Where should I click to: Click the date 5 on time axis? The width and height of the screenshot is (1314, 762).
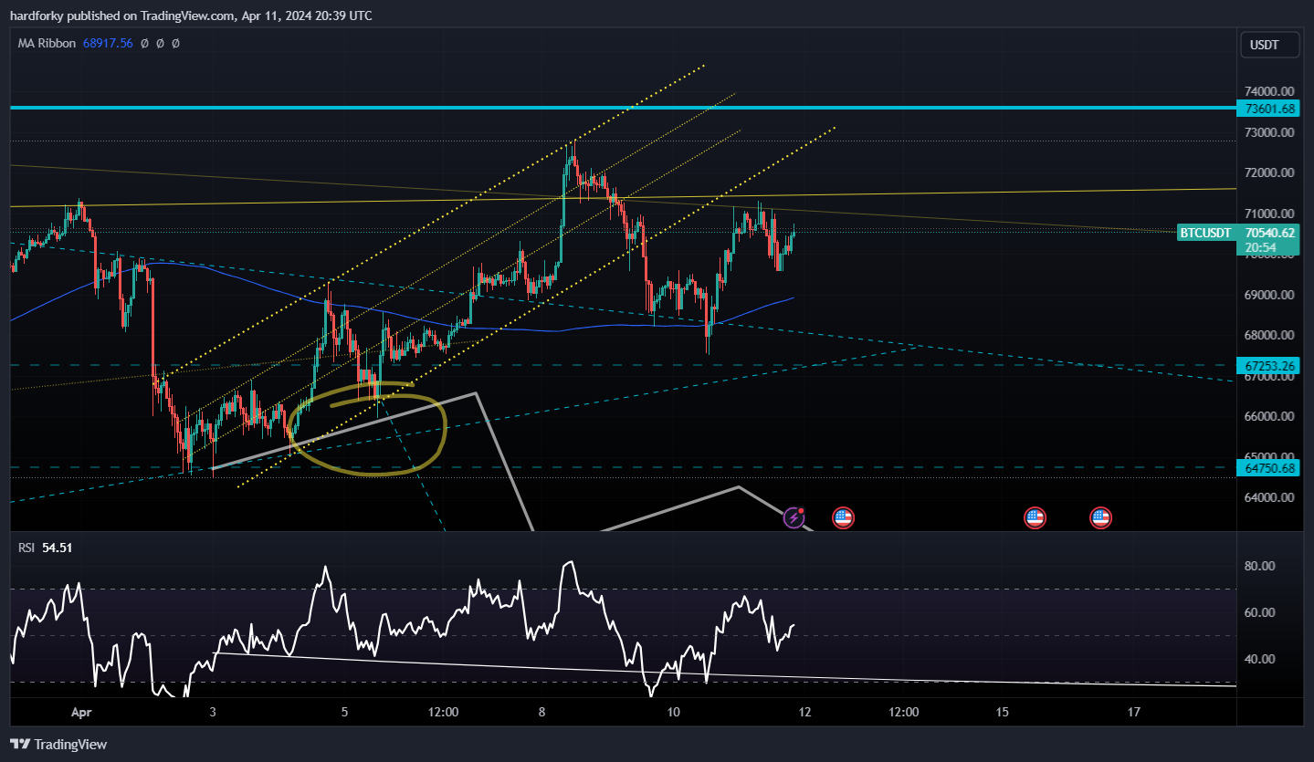coord(343,711)
